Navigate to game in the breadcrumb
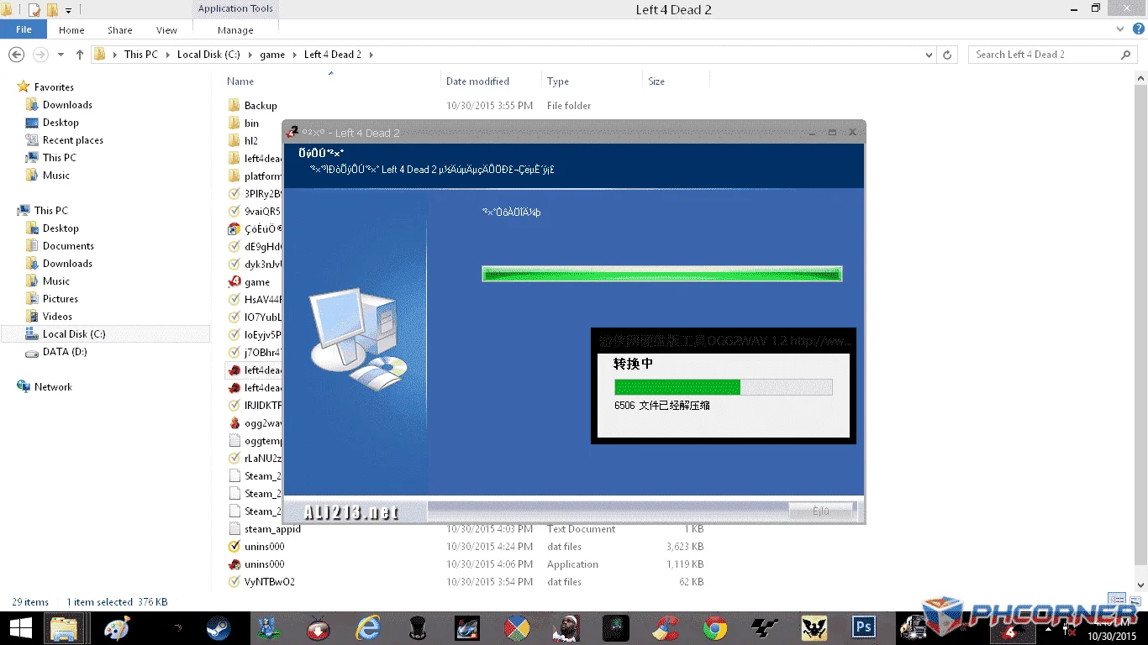1148x645 pixels. (272, 55)
